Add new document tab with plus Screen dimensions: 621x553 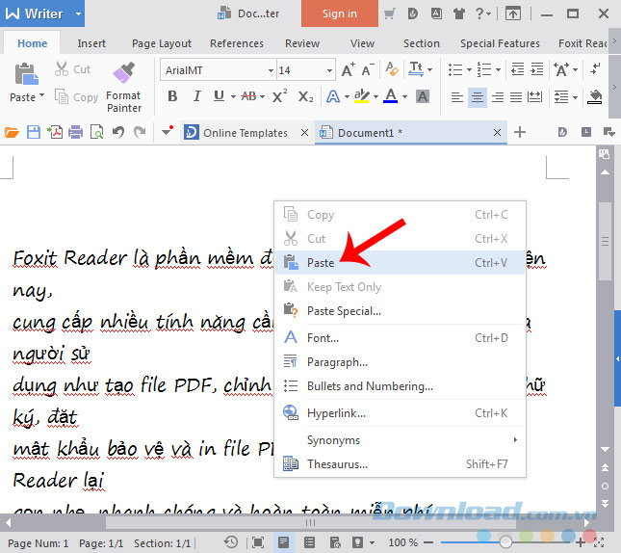[520, 132]
